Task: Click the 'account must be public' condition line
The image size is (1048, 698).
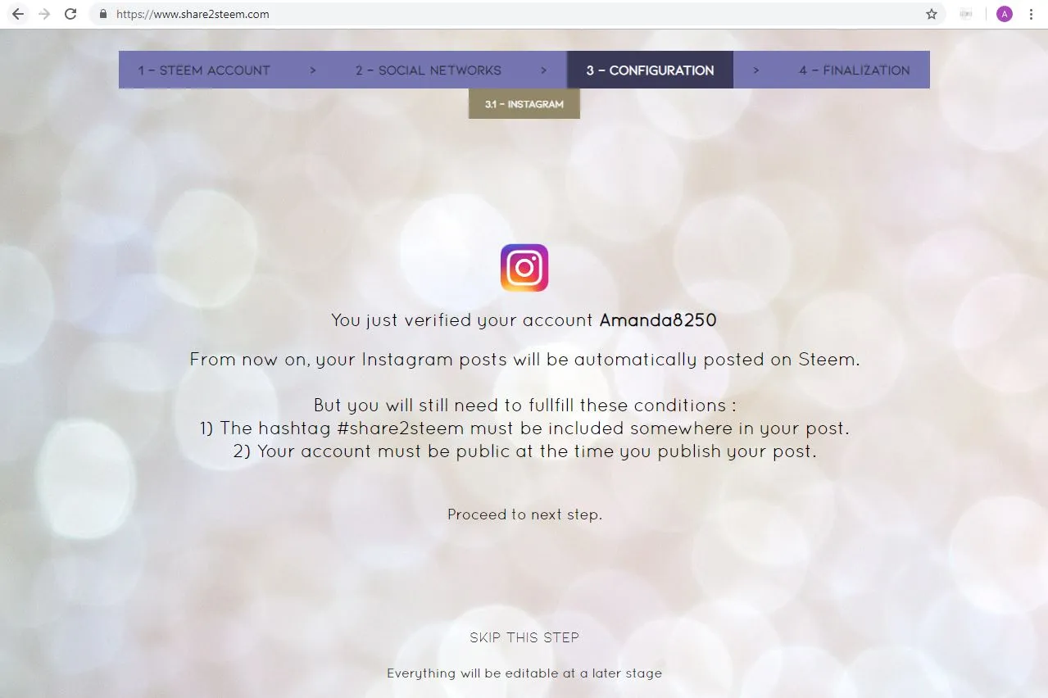Action: pyautogui.click(x=524, y=451)
